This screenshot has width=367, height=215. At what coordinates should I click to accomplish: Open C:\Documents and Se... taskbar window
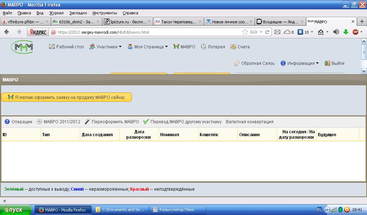120,210
